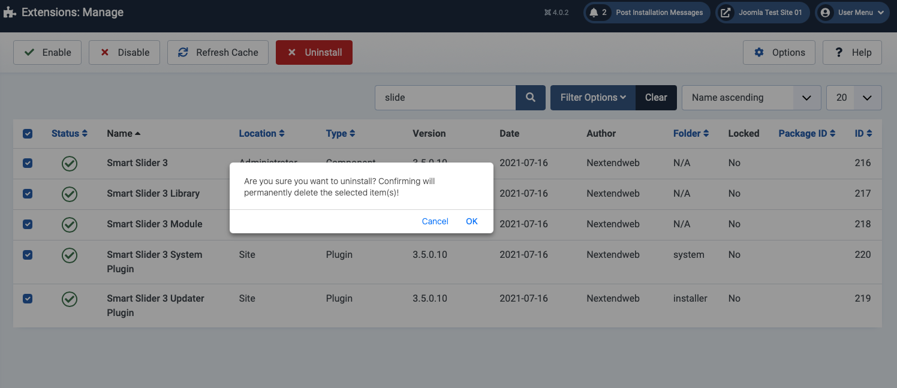The image size is (897, 388).
Task: Click ID 220 cell
Action: tap(863, 254)
